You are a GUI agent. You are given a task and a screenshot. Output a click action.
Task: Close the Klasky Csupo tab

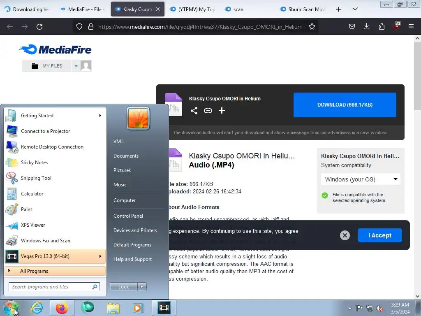158,9
